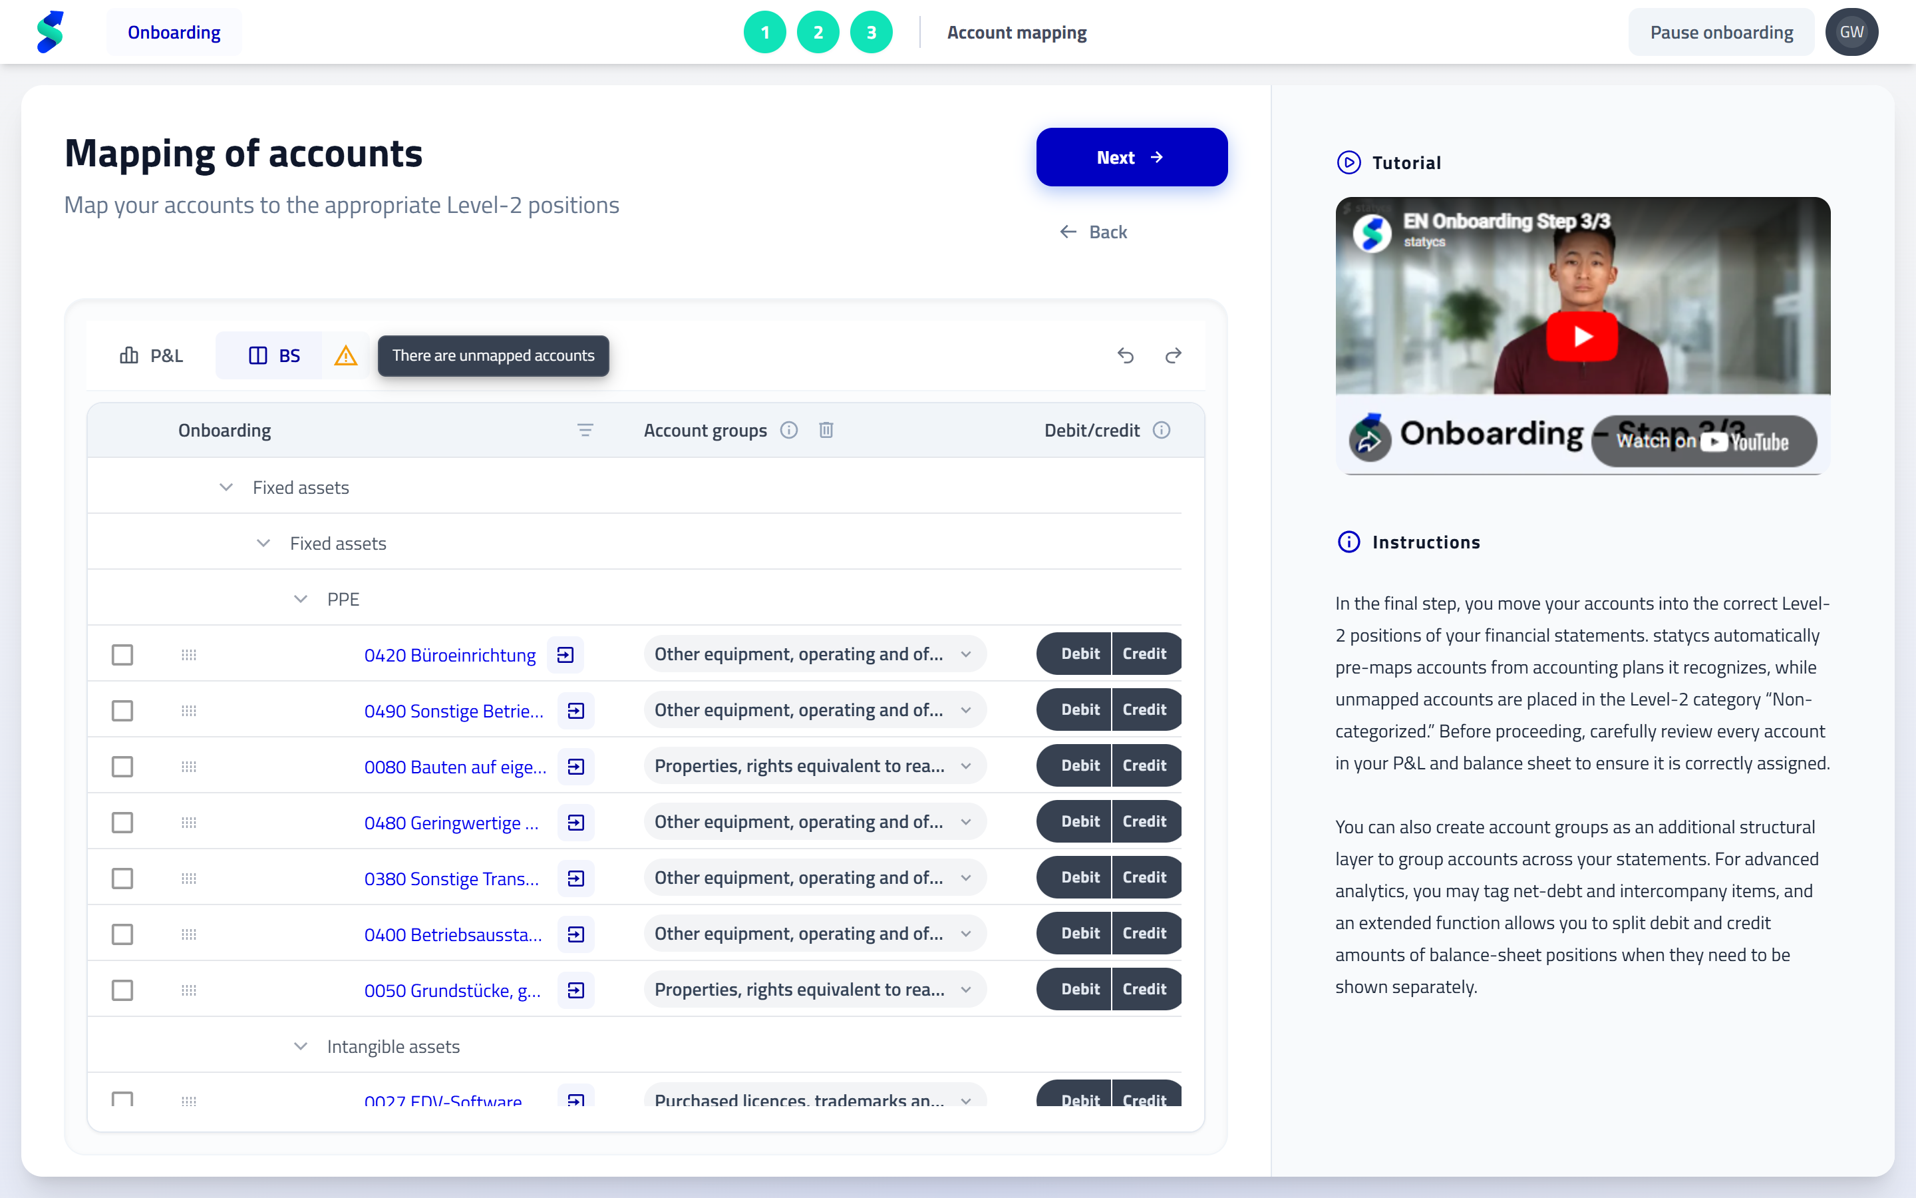The width and height of the screenshot is (1916, 1198).
Task: Click move icon next to 0420 Büroeinrichtung
Action: pyautogui.click(x=565, y=654)
